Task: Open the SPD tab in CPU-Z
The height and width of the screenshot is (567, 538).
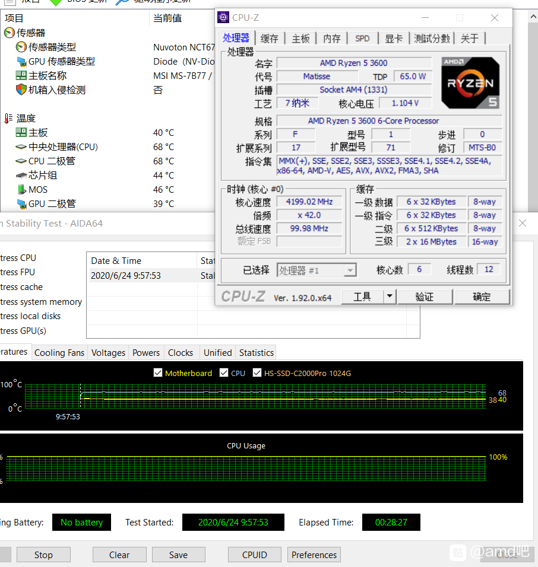Action: pyautogui.click(x=362, y=39)
